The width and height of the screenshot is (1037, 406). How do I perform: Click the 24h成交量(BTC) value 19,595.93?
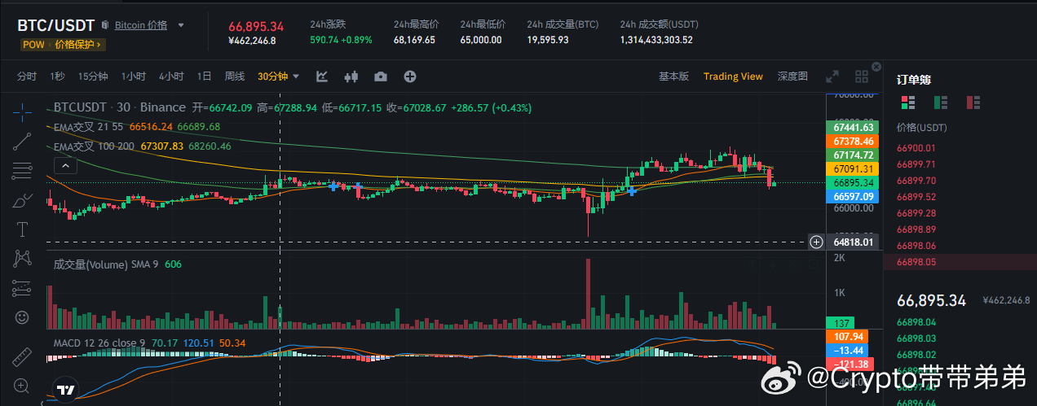point(548,40)
